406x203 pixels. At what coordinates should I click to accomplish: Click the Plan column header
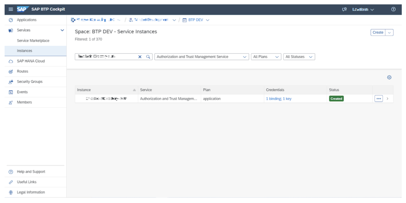coord(232,90)
